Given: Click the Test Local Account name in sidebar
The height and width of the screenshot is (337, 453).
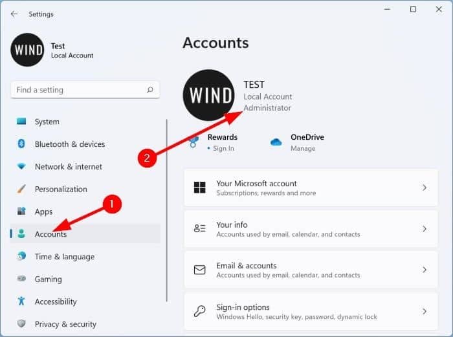Looking at the screenshot, I should tap(72, 50).
